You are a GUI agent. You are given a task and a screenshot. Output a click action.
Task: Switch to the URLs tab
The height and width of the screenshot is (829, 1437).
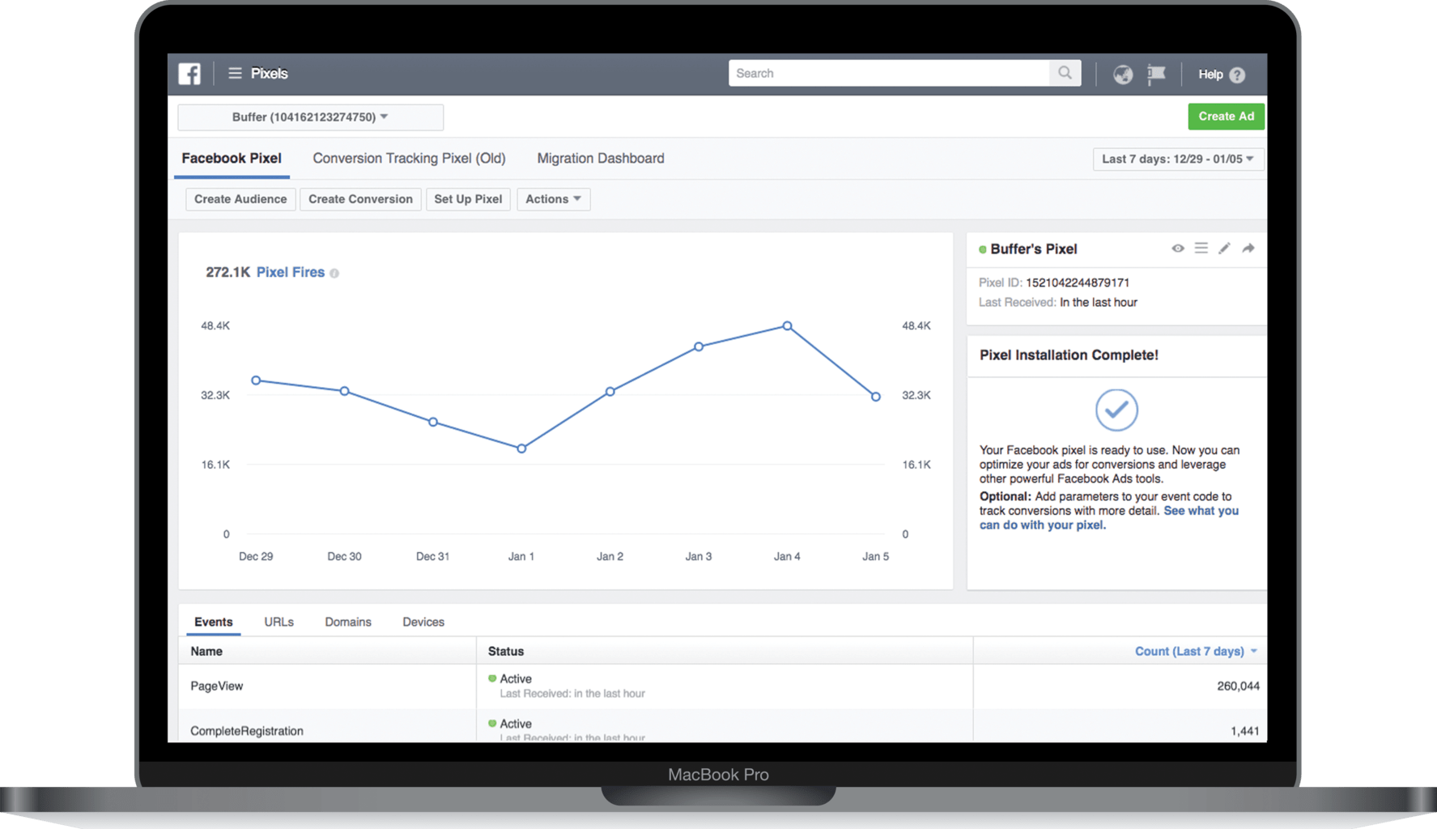[x=278, y=622]
